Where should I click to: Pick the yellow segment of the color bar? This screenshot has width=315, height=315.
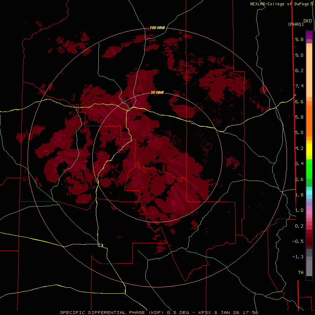click(x=309, y=150)
